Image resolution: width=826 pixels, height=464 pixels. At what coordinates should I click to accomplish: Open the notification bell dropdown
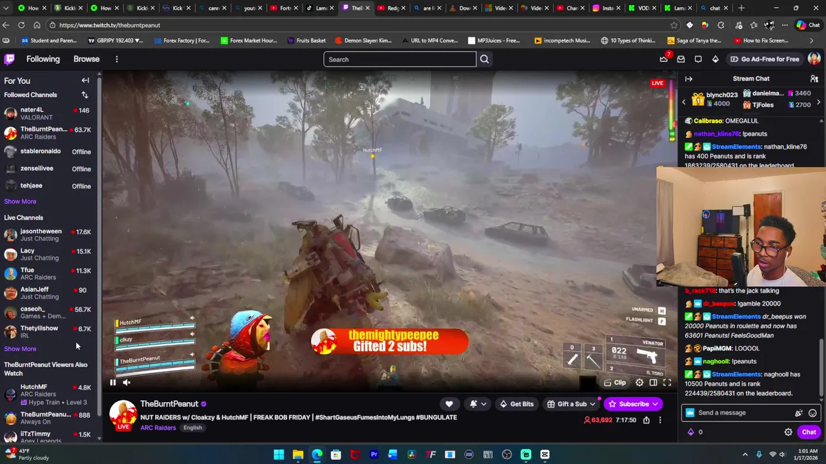(478, 404)
